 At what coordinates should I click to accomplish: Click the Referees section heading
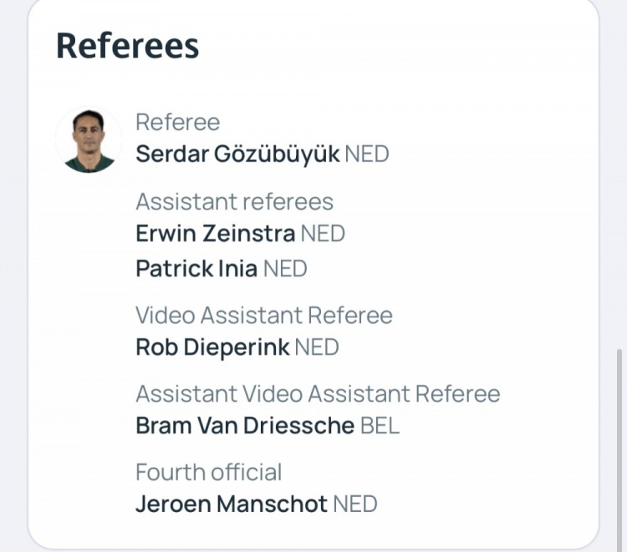pos(127,45)
